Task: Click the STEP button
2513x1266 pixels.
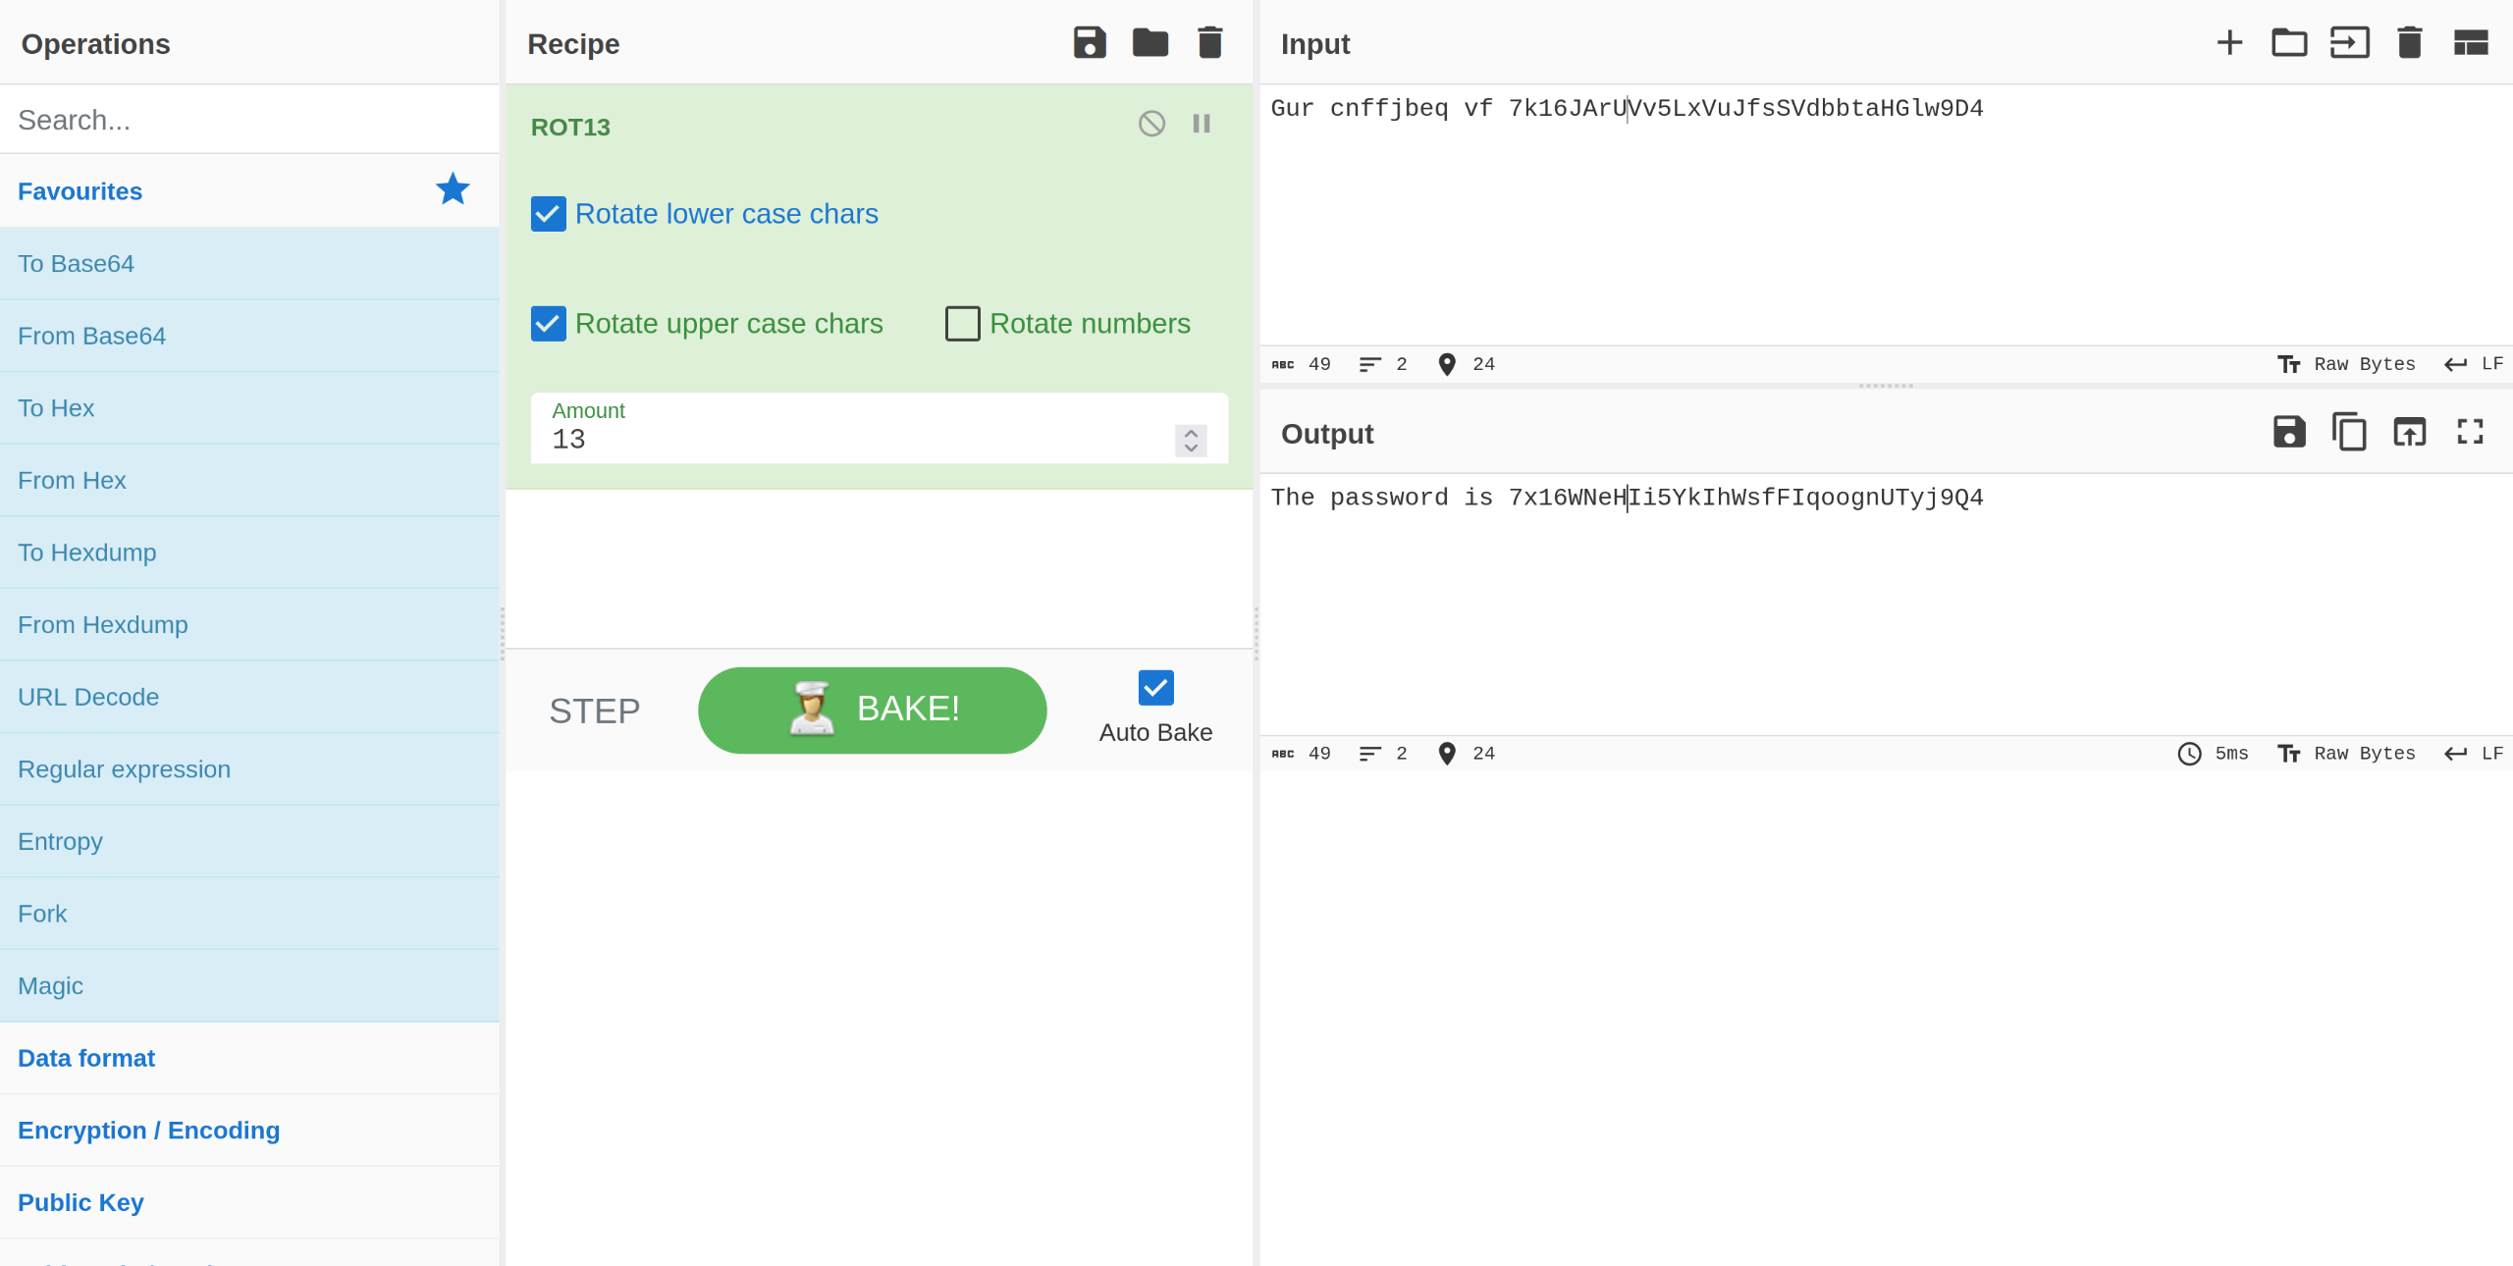Action: [x=594, y=711]
